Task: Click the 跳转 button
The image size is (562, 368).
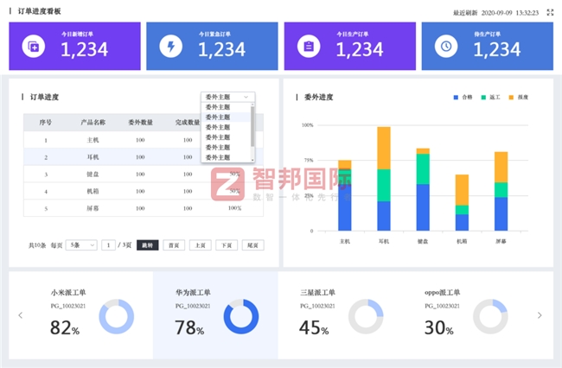Action: (147, 245)
